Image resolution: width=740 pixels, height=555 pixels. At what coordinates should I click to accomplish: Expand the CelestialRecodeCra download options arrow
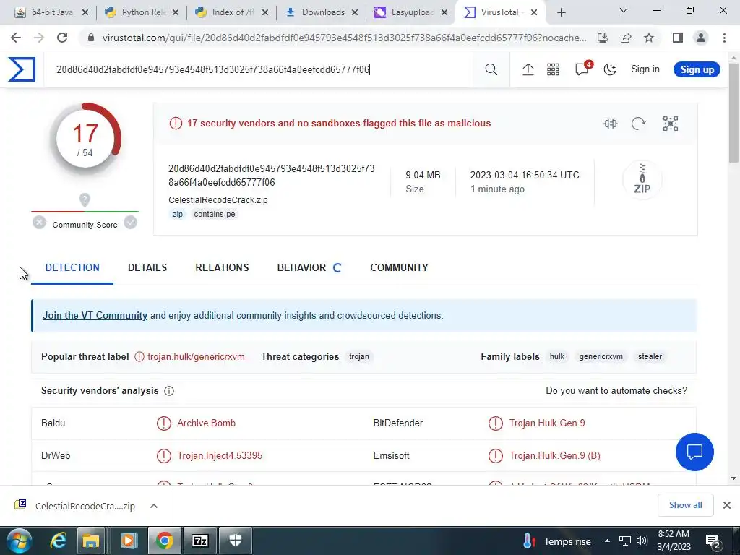click(x=154, y=506)
